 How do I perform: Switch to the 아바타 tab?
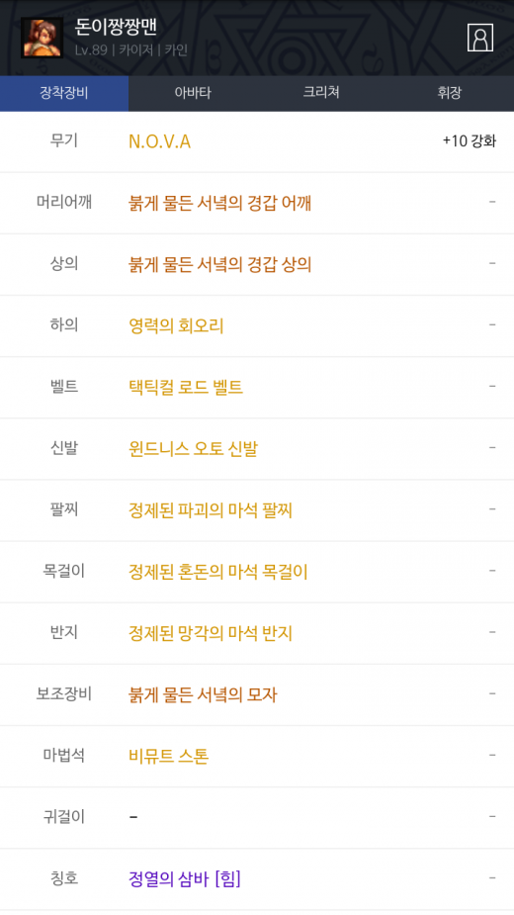tap(193, 93)
